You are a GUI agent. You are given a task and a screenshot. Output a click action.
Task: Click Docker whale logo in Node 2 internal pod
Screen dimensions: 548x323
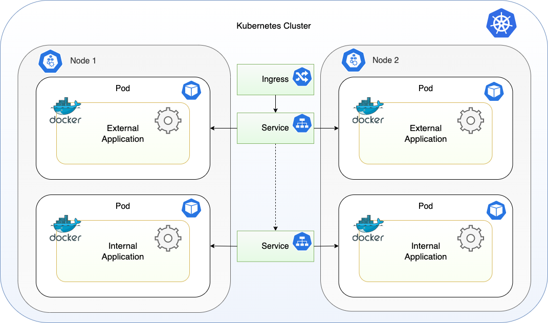(x=368, y=229)
